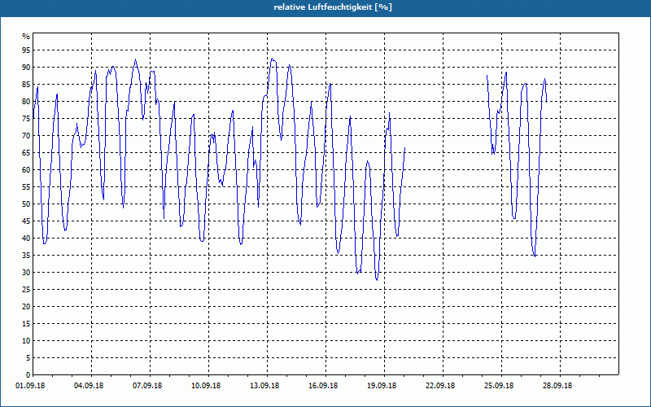This screenshot has width=651, height=407.
Task: Click the 75 value on the y-axis
Action: click(26, 119)
